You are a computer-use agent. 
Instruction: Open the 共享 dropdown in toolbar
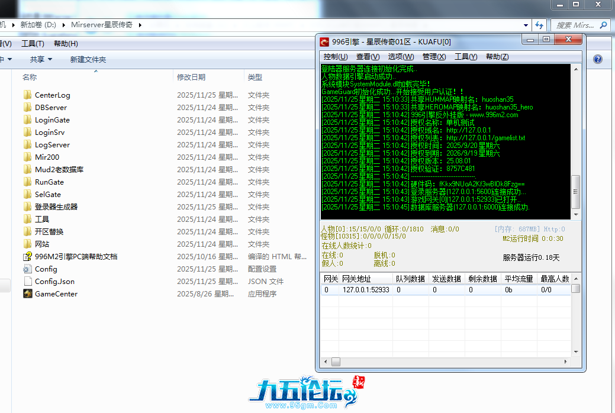point(41,59)
